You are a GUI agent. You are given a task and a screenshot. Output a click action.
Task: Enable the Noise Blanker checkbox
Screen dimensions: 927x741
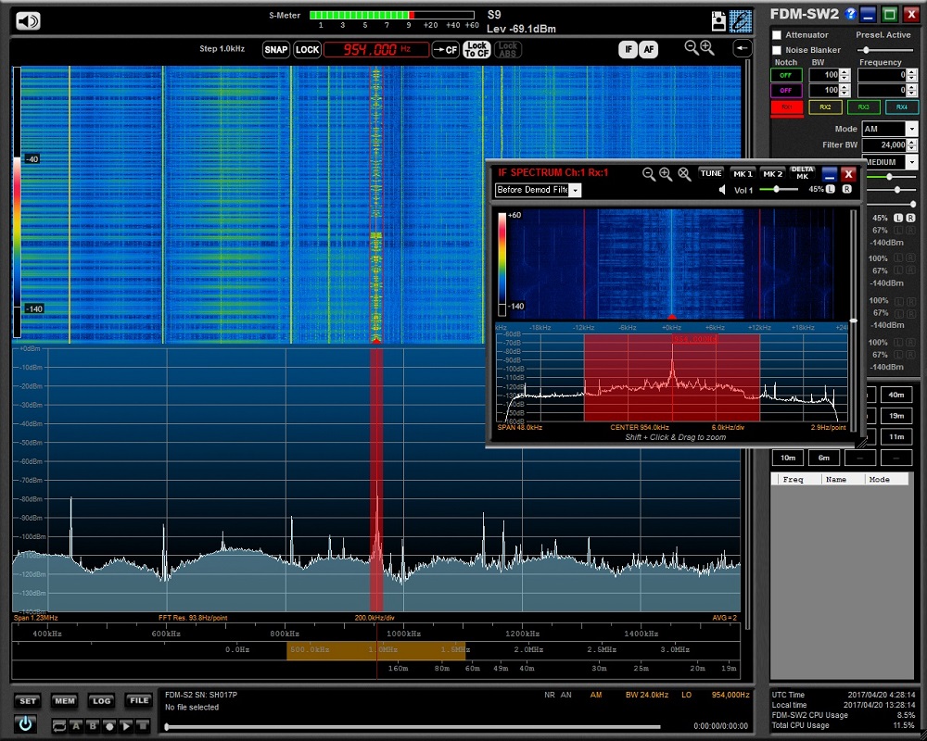pos(777,50)
